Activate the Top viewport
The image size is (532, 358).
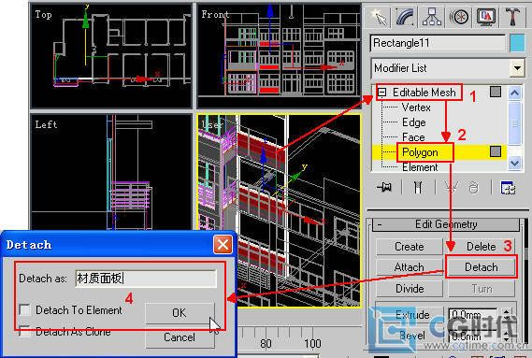[110, 56]
